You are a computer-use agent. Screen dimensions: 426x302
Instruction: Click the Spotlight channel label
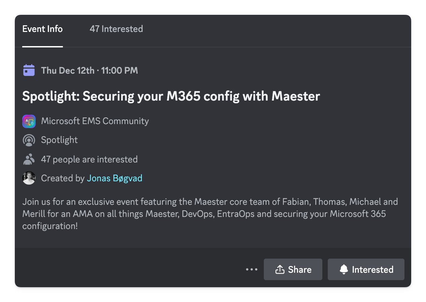(59, 140)
